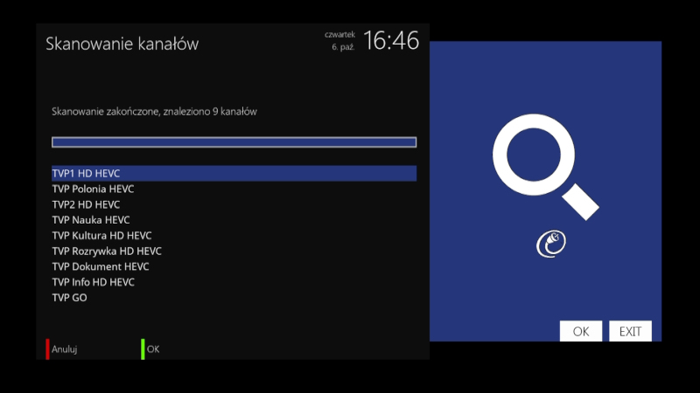Click the white OK button

tap(581, 331)
